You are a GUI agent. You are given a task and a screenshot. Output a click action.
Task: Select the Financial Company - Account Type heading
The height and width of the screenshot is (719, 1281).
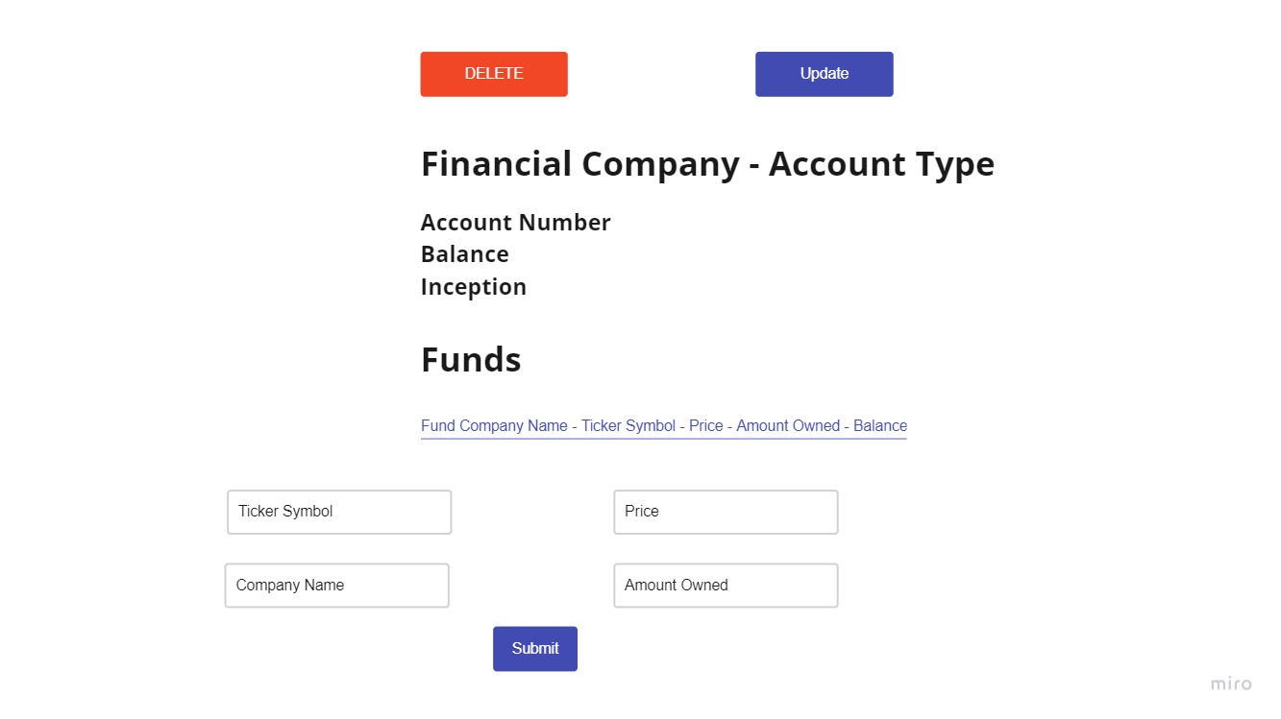click(x=707, y=163)
